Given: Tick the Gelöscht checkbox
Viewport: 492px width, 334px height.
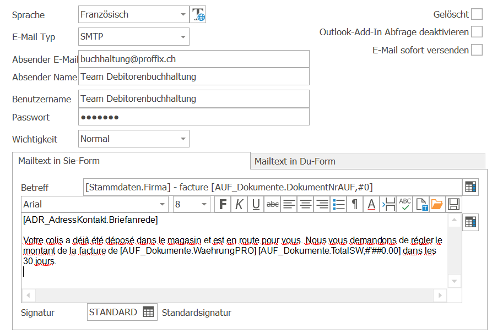Looking at the screenshot, I should pos(477,14).
